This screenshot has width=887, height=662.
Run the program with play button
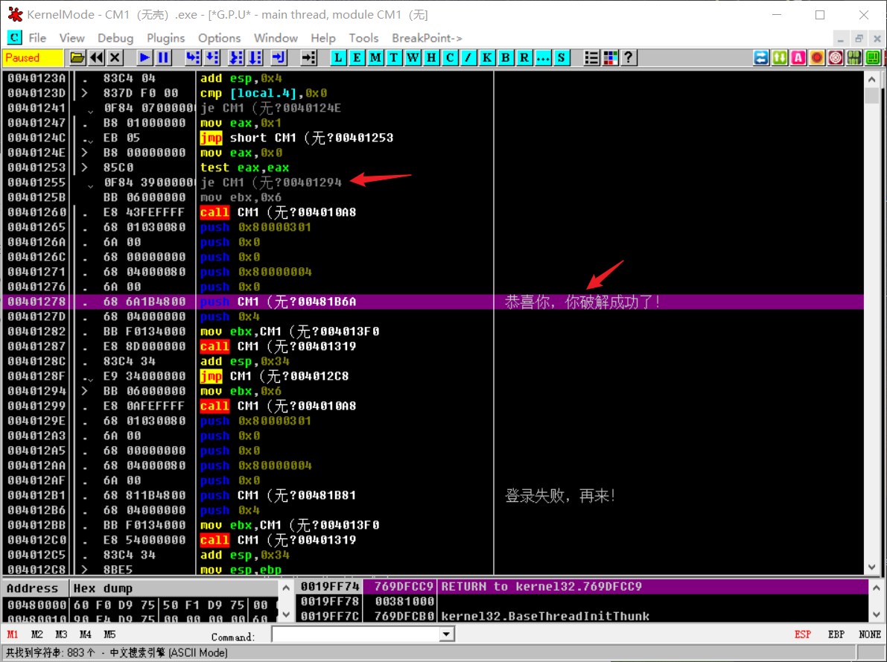point(145,57)
